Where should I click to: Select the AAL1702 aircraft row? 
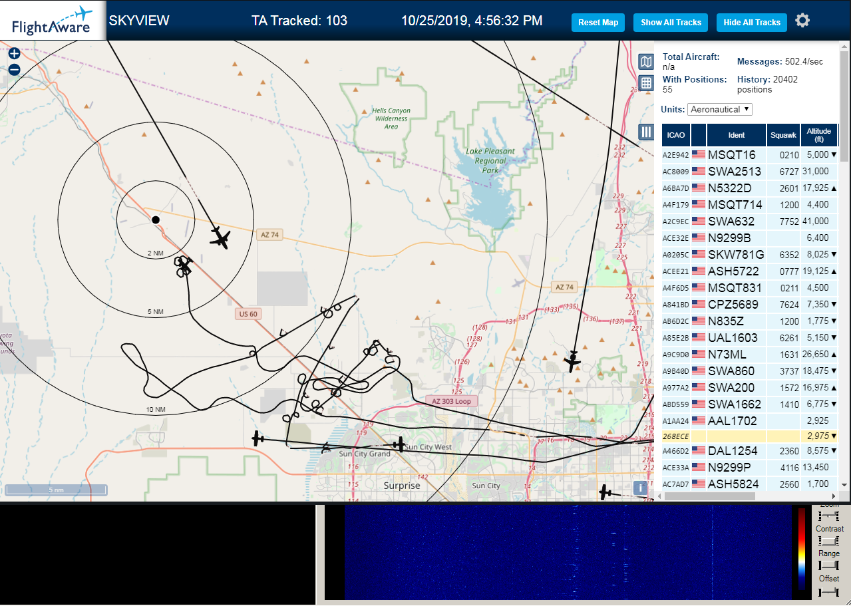[x=750, y=420]
